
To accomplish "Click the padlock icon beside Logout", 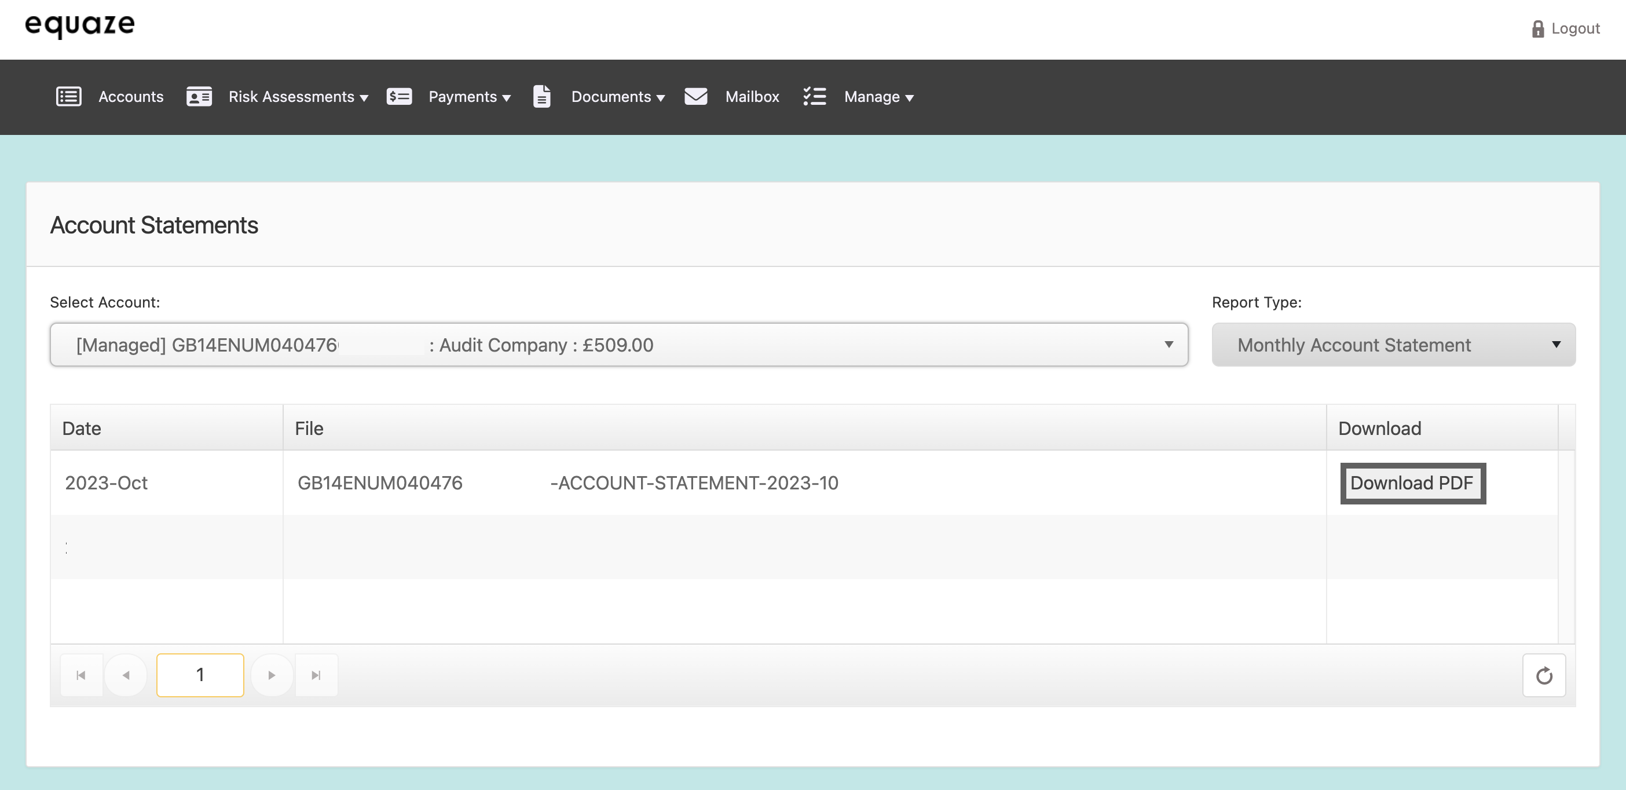I will click(1537, 29).
